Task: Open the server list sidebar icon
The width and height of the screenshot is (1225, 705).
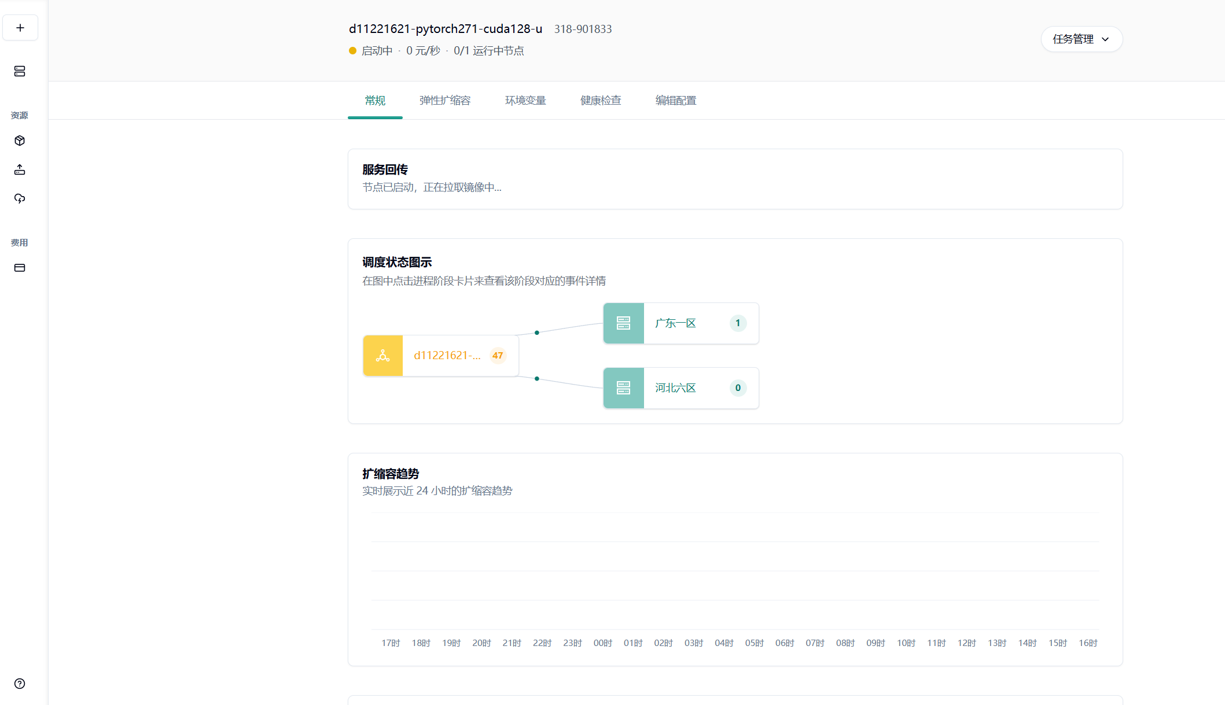Action: [x=20, y=71]
